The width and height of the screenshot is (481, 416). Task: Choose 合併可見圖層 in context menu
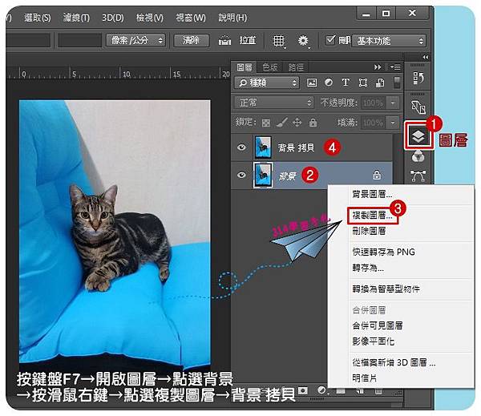tap(378, 325)
